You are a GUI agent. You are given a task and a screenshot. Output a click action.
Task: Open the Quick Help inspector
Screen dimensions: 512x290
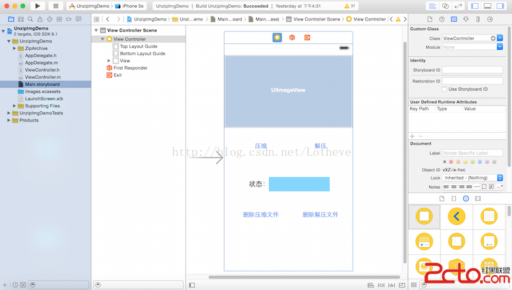[x=441, y=19]
